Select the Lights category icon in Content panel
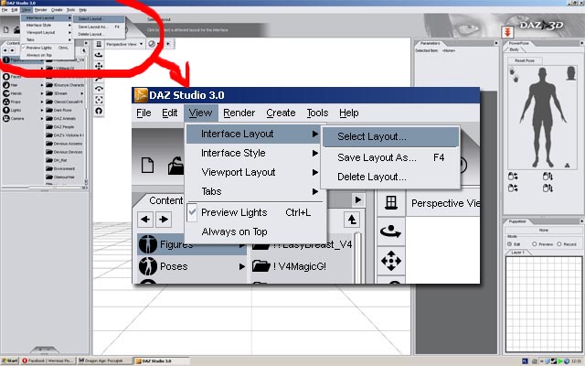Image resolution: width=585 pixels, height=366 pixels. coord(6,110)
